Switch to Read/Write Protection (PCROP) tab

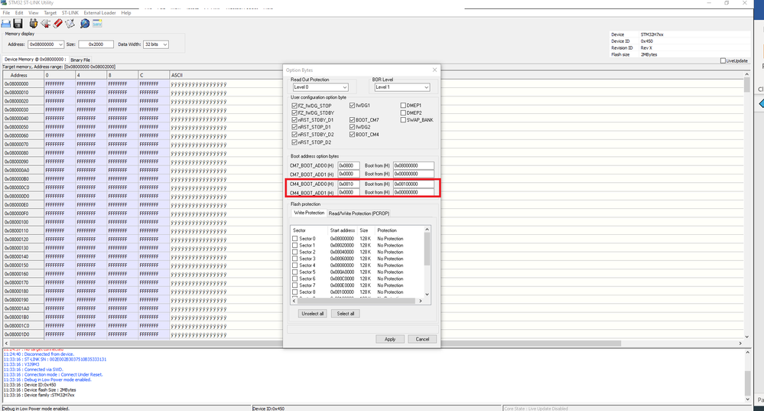[359, 214]
